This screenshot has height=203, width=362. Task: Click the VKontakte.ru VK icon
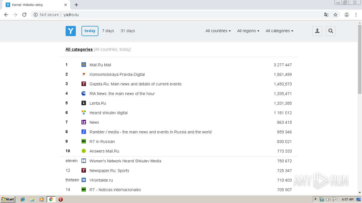[84, 180]
